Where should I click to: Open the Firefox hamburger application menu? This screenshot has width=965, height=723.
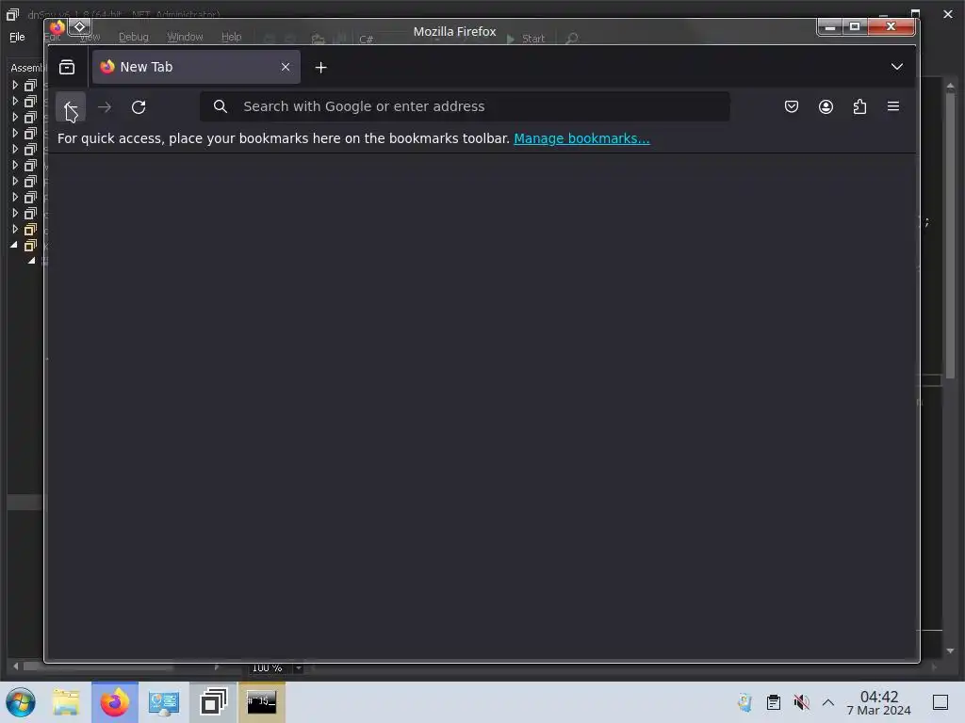(x=893, y=107)
